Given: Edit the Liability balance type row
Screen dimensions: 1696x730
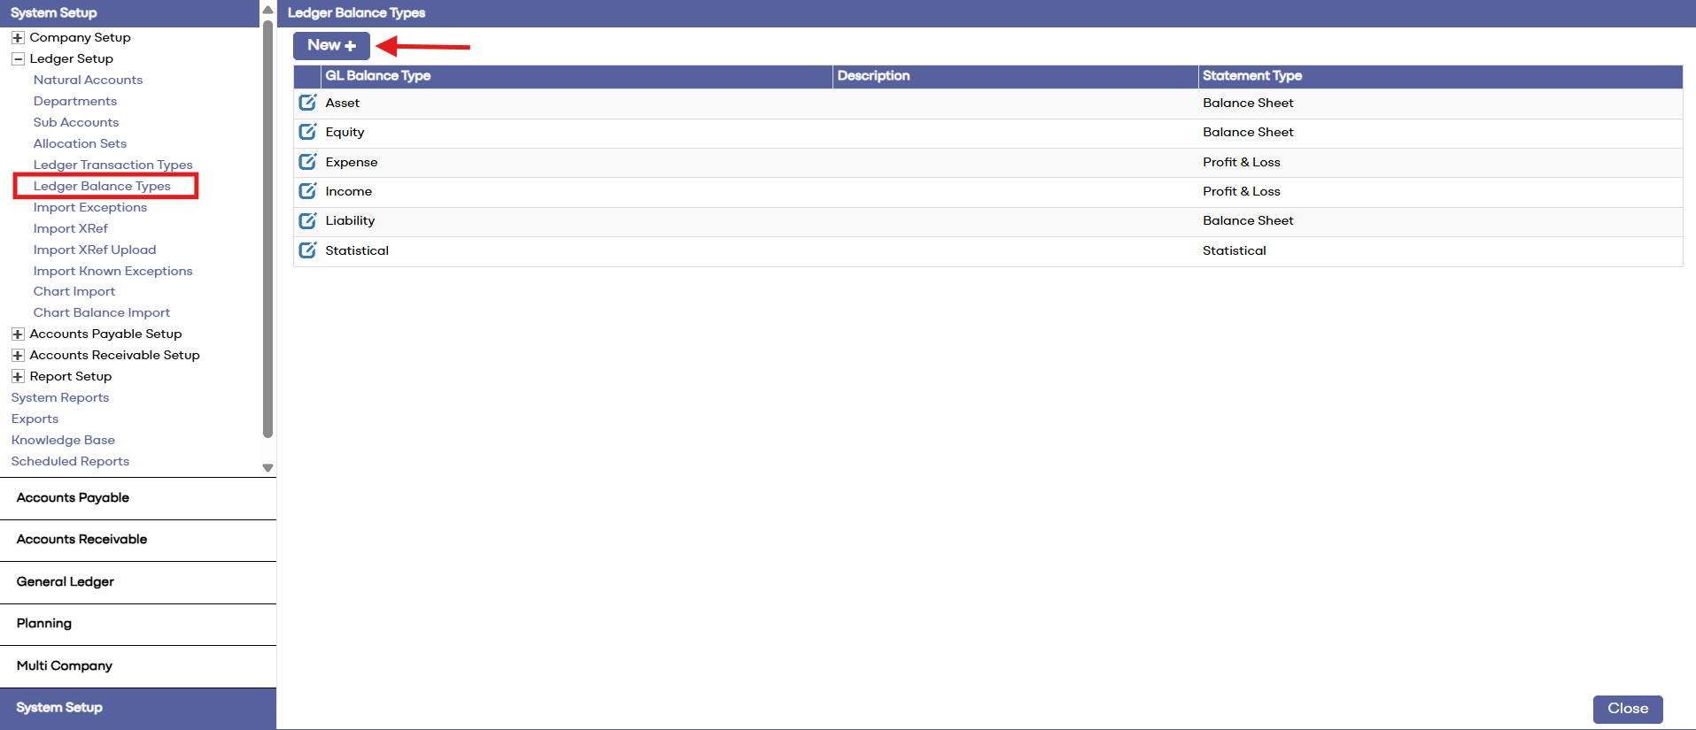Looking at the screenshot, I should coord(307,220).
